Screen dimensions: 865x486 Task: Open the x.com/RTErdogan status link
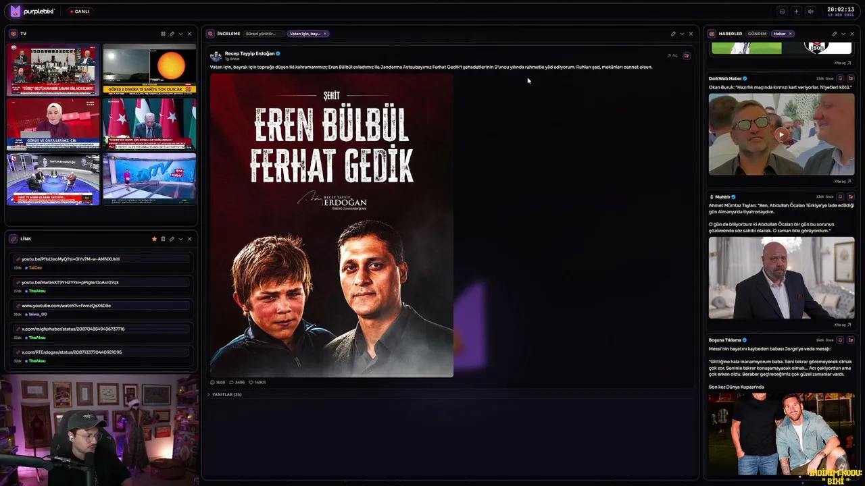pos(102,352)
